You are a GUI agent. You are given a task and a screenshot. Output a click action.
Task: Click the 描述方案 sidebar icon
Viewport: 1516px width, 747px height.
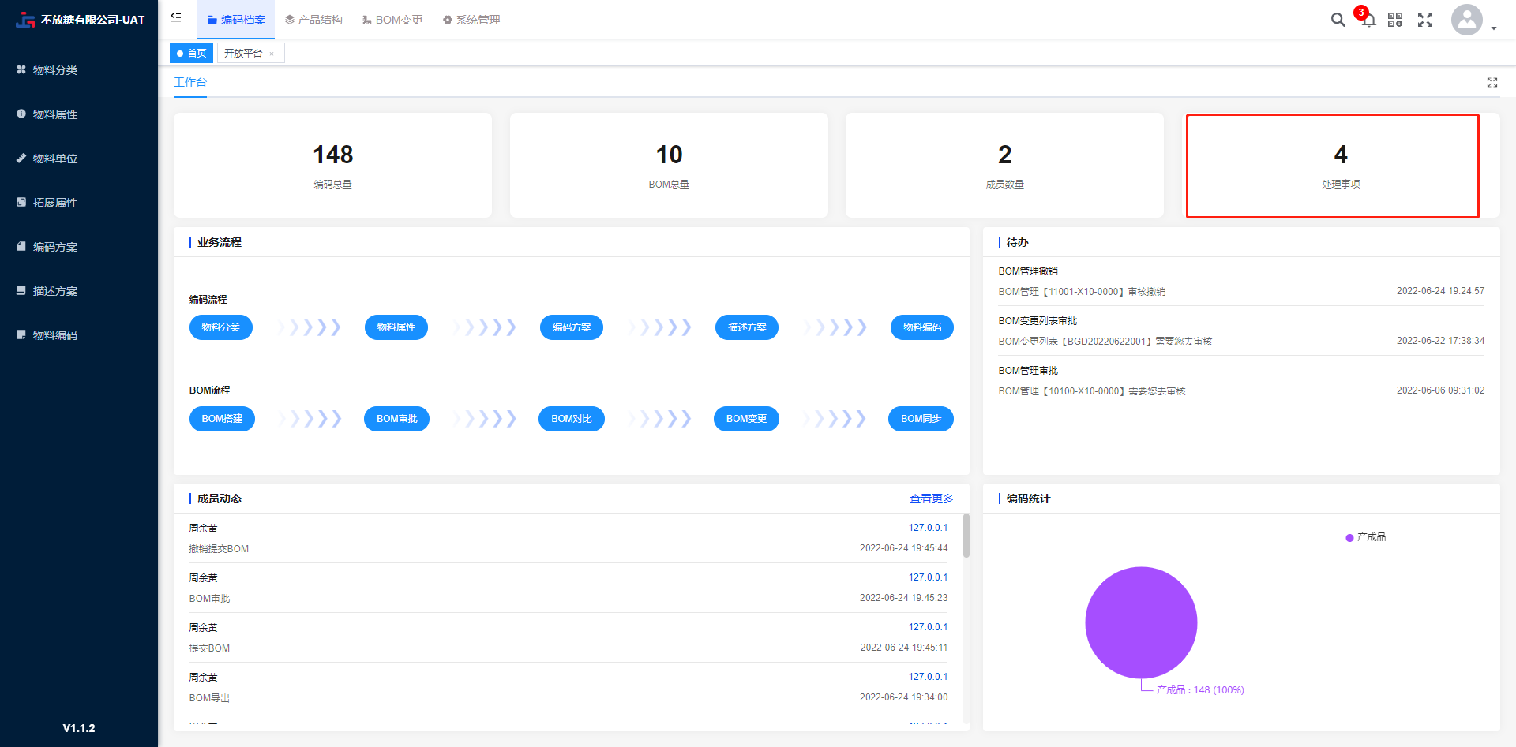21,290
